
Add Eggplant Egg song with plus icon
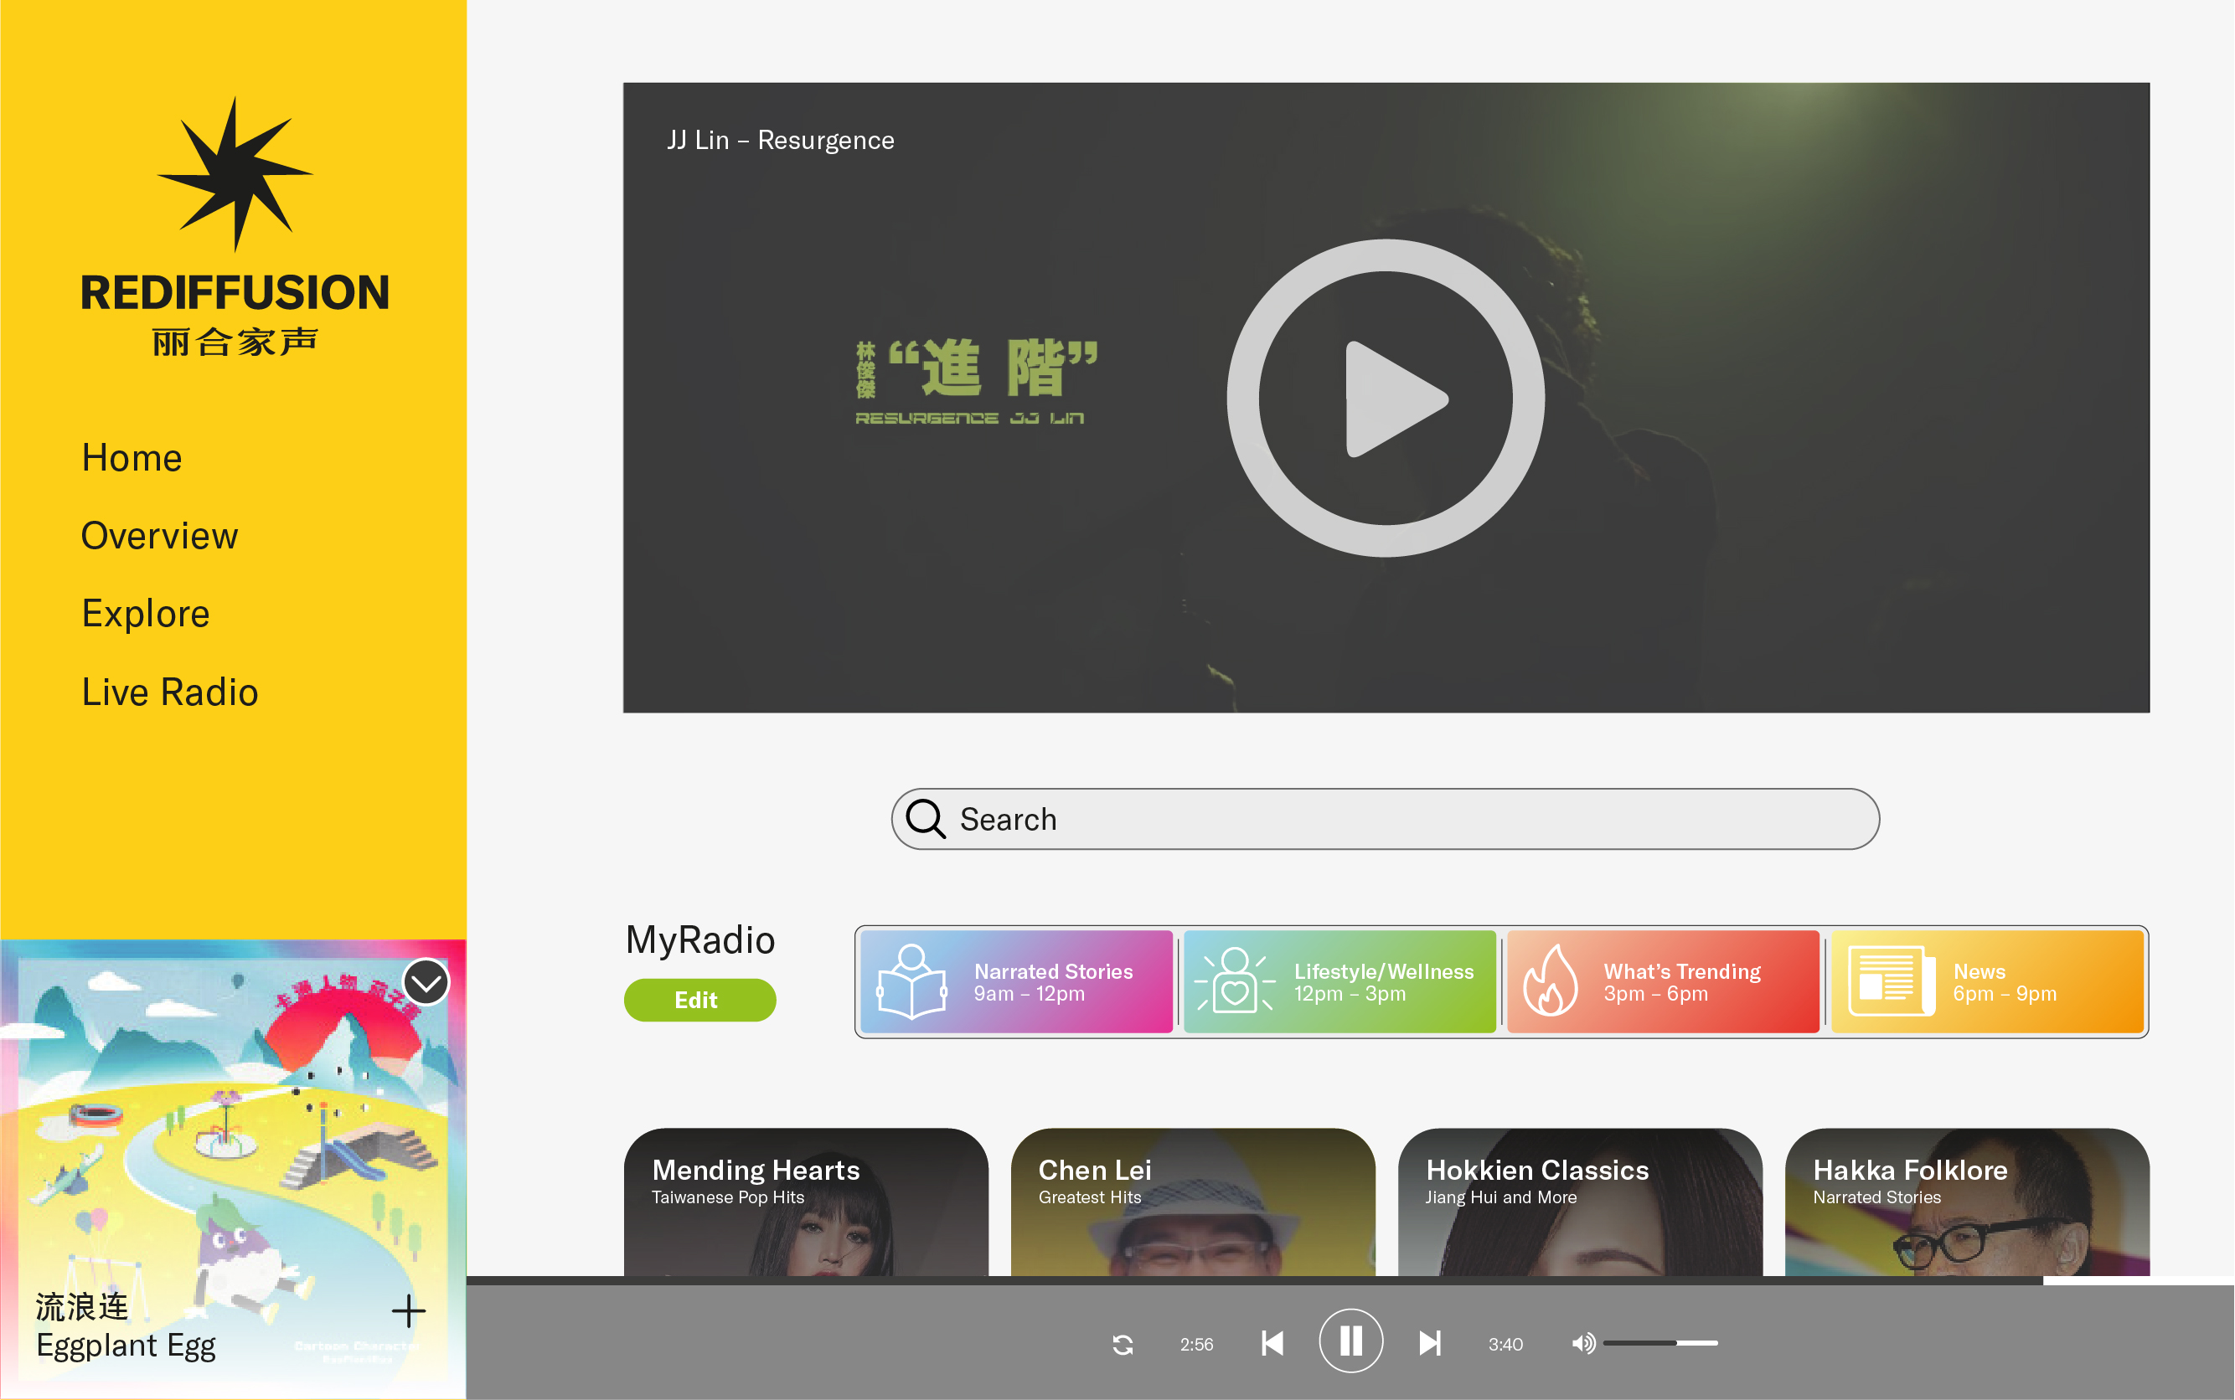pos(409,1311)
